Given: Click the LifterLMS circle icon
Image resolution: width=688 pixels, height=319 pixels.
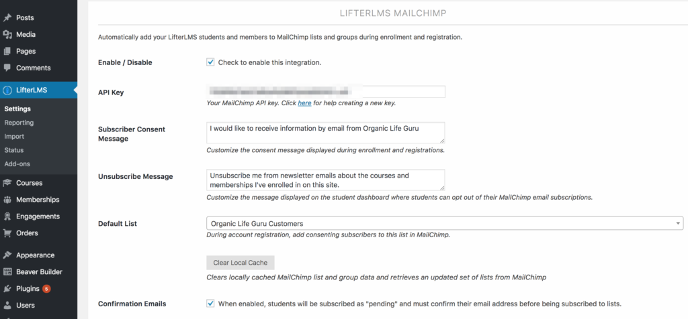Looking at the screenshot, I should click(7, 90).
